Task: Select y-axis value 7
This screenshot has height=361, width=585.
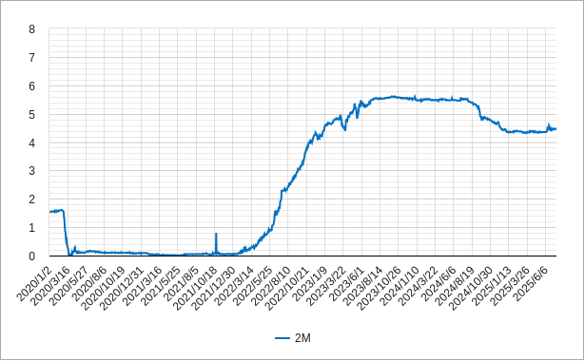Action: (31, 58)
